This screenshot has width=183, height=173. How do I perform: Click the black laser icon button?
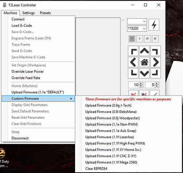coord(144,93)
